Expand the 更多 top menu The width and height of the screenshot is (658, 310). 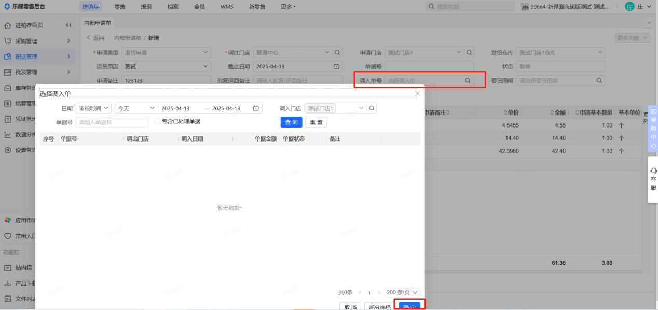[x=288, y=7]
